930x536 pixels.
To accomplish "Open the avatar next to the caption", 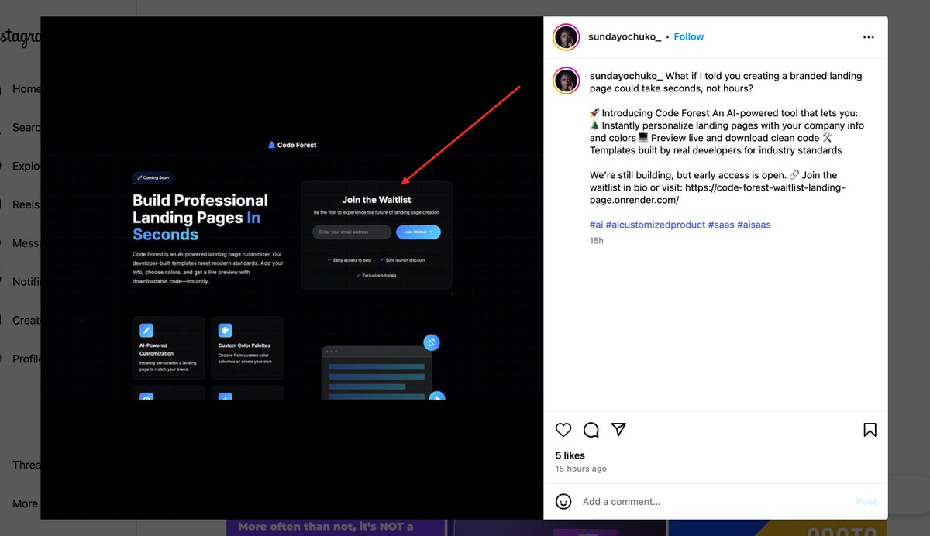I will [x=567, y=81].
